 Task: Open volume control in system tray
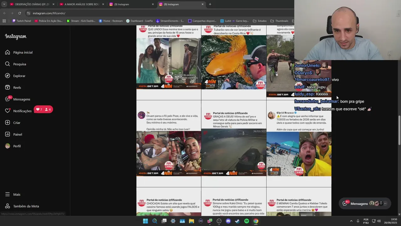379,221
